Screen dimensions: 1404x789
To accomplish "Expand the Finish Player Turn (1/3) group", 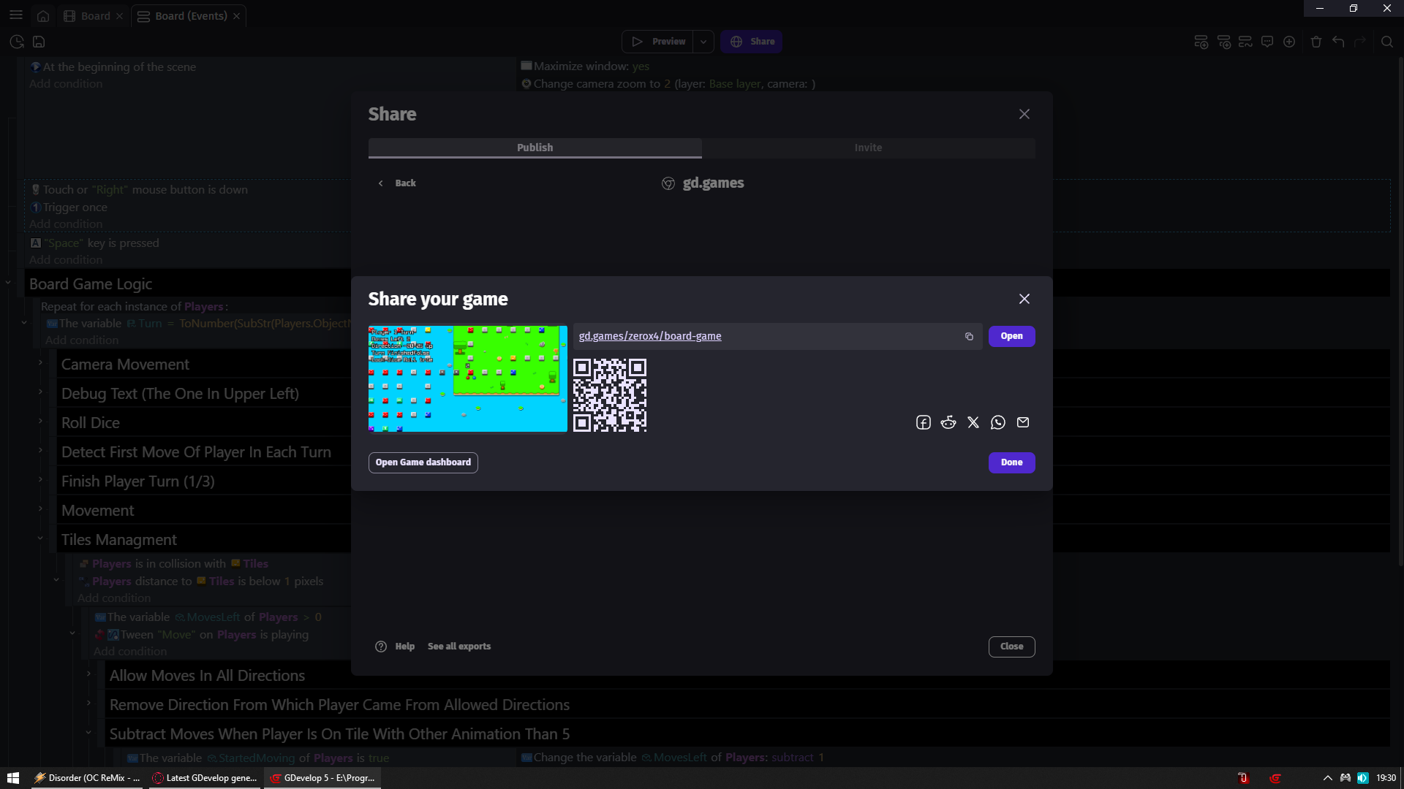I will [40, 479].
